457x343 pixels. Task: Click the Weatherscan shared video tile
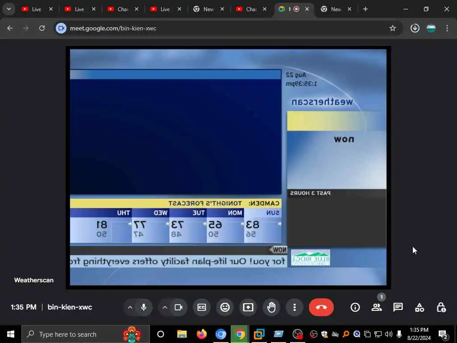click(228, 167)
